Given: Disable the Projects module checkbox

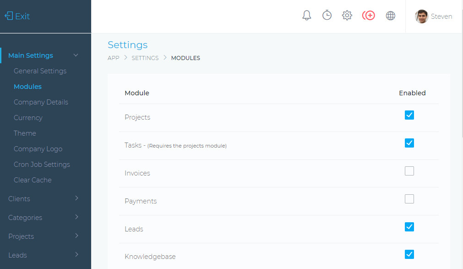Looking at the screenshot, I should [409, 115].
